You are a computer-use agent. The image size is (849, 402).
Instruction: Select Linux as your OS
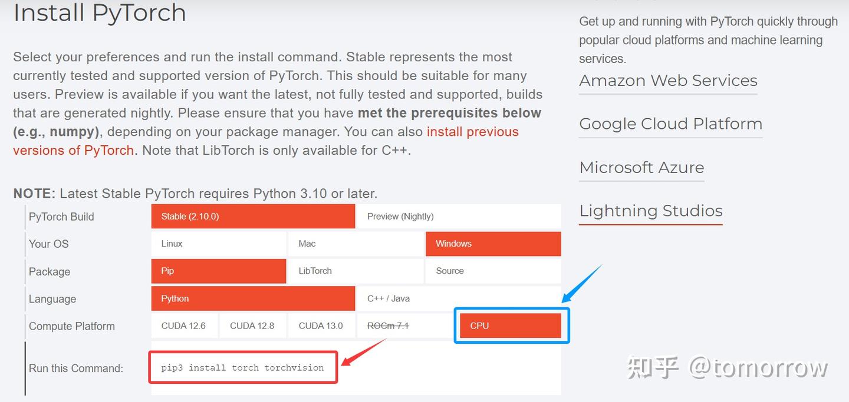click(219, 244)
